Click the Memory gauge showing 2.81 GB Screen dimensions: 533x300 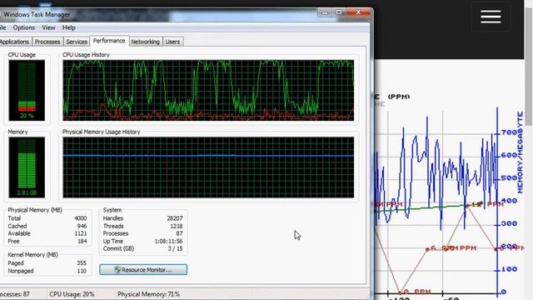pyautogui.click(x=27, y=167)
